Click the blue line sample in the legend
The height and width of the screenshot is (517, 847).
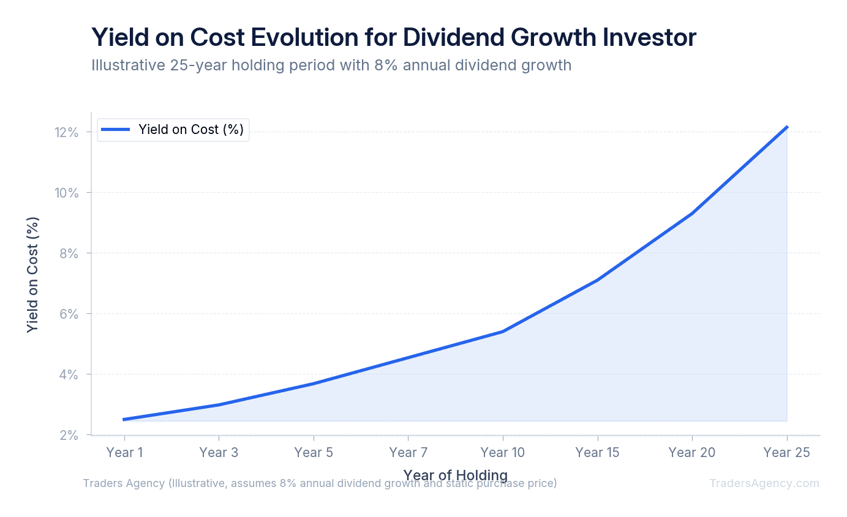pyautogui.click(x=116, y=130)
